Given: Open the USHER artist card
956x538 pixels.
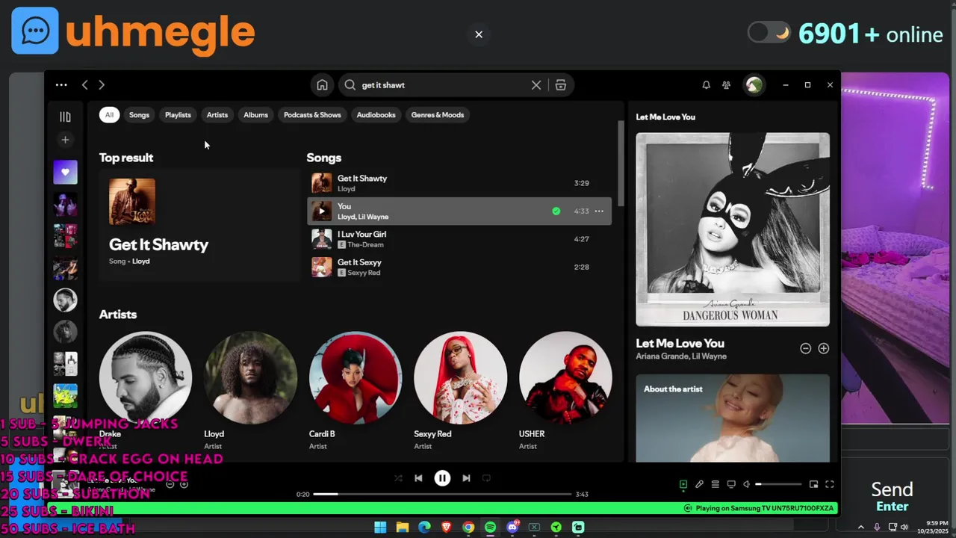Looking at the screenshot, I should [565, 391].
